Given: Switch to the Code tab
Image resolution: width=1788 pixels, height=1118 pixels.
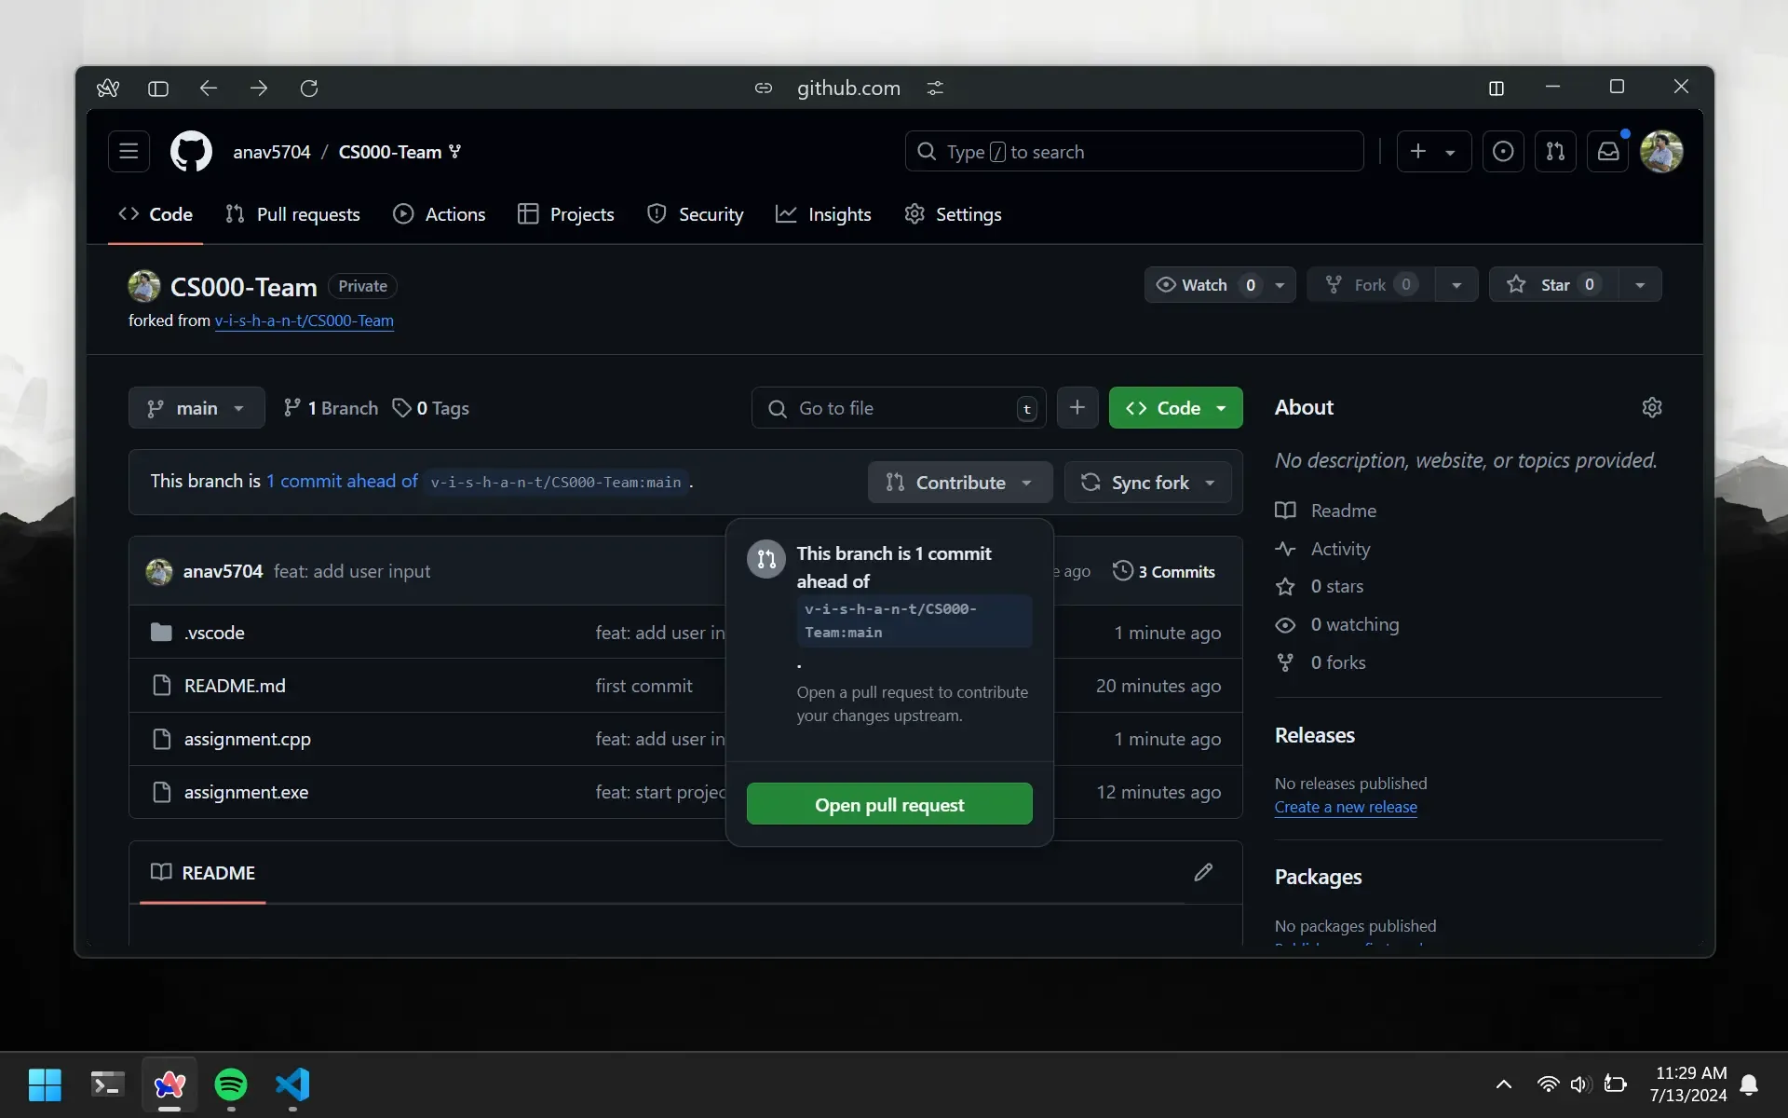Looking at the screenshot, I should [x=156, y=214].
